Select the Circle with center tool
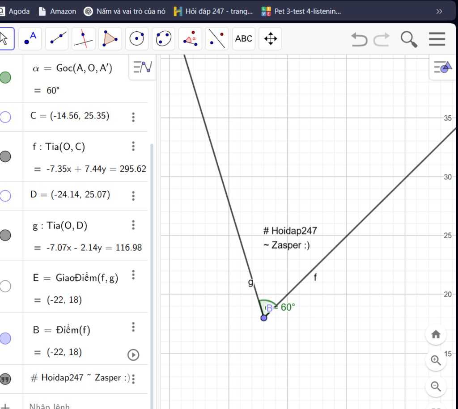This screenshot has height=409, width=458. 137,39
